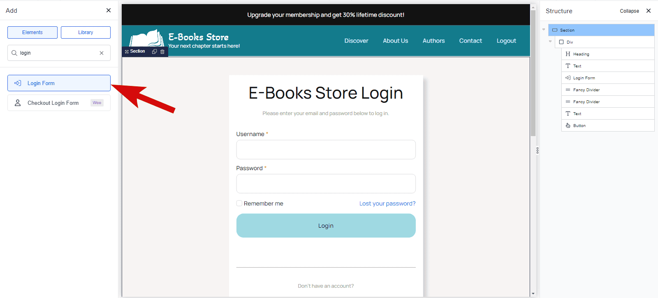The image size is (658, 298).
Task: Click the E-Books Store book logo
Action: click(x=147, y=38)
